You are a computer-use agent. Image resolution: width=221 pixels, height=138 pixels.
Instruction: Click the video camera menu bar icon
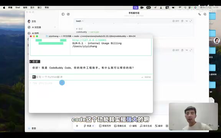[x=142, y=8]
